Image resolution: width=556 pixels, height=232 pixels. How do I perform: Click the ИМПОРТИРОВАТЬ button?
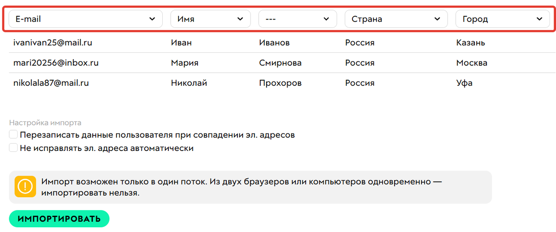59,219
